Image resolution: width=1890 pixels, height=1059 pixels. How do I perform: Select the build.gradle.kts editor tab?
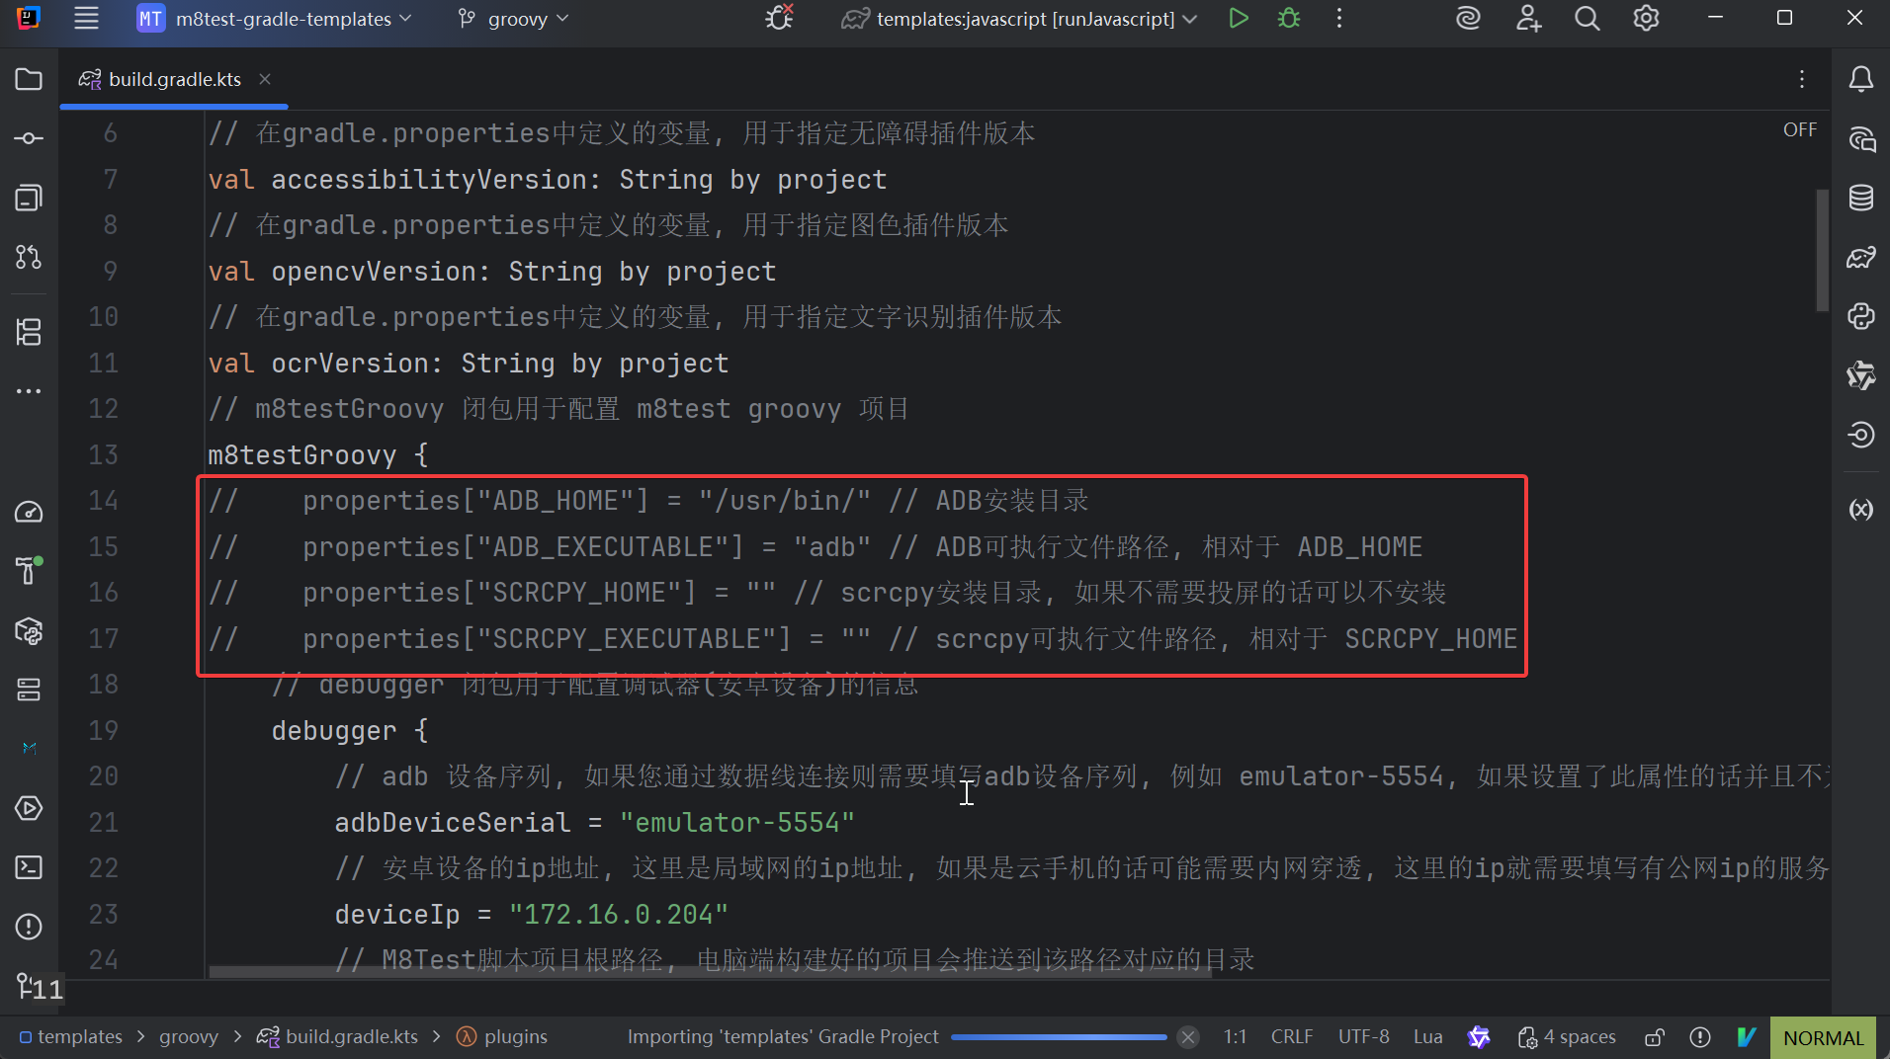click(174, 79)
